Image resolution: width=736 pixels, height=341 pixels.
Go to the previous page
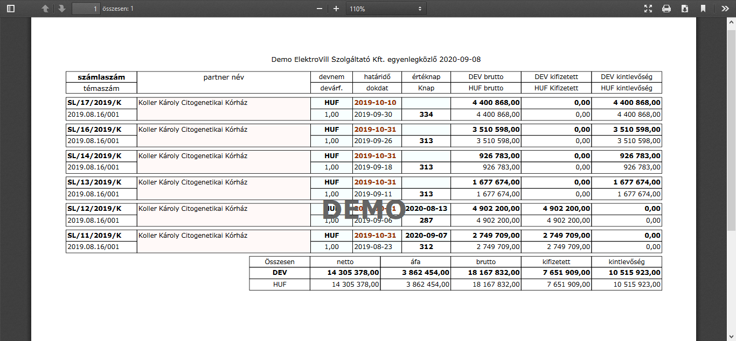[x=45, y=9]
